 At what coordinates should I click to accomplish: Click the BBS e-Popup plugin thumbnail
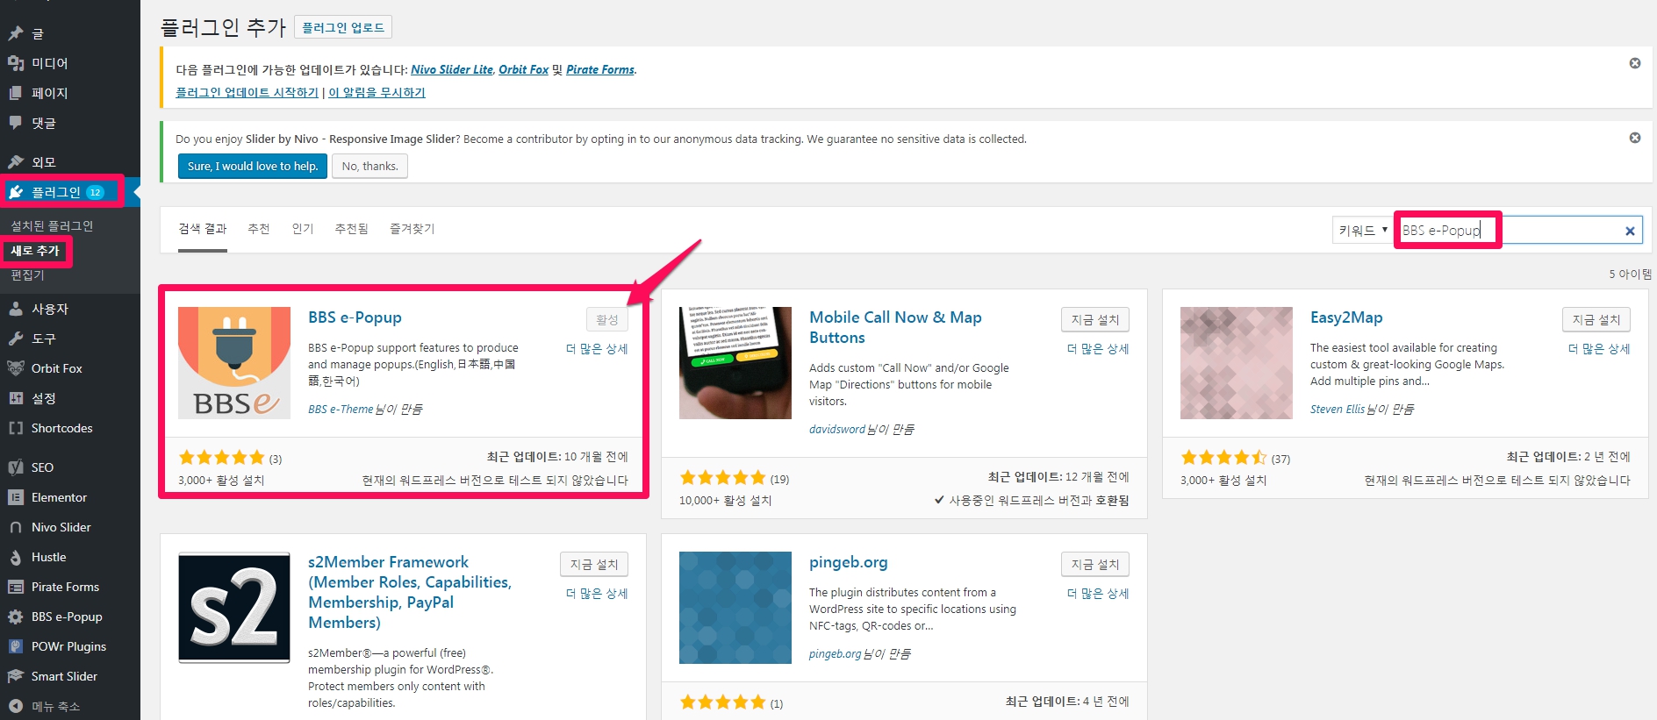click(234, 363)
